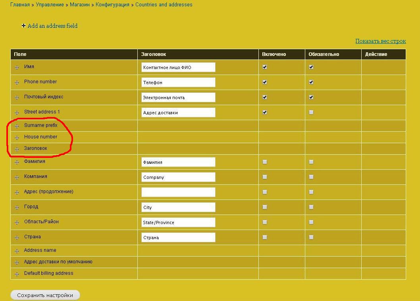Open the Магазин breadcrumb link
The image size is (420, 301).
80,5
